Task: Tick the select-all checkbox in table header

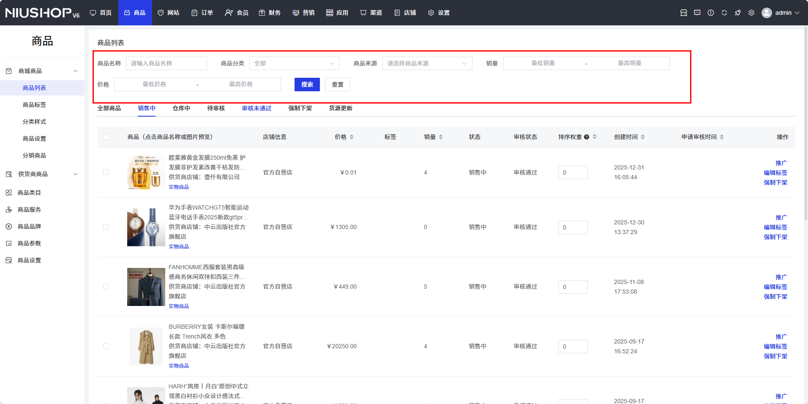Action: (106, 137)
